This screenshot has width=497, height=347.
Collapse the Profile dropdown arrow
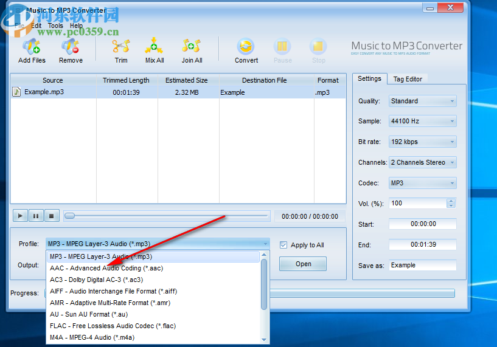(265, 244)
